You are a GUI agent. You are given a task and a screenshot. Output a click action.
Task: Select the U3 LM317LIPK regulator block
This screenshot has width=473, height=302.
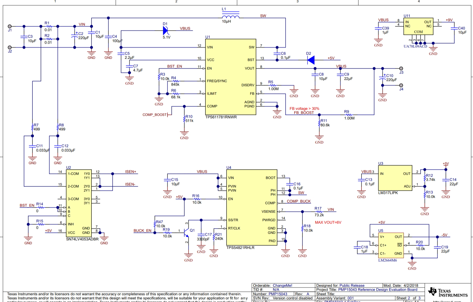click(x=395, y=178)
